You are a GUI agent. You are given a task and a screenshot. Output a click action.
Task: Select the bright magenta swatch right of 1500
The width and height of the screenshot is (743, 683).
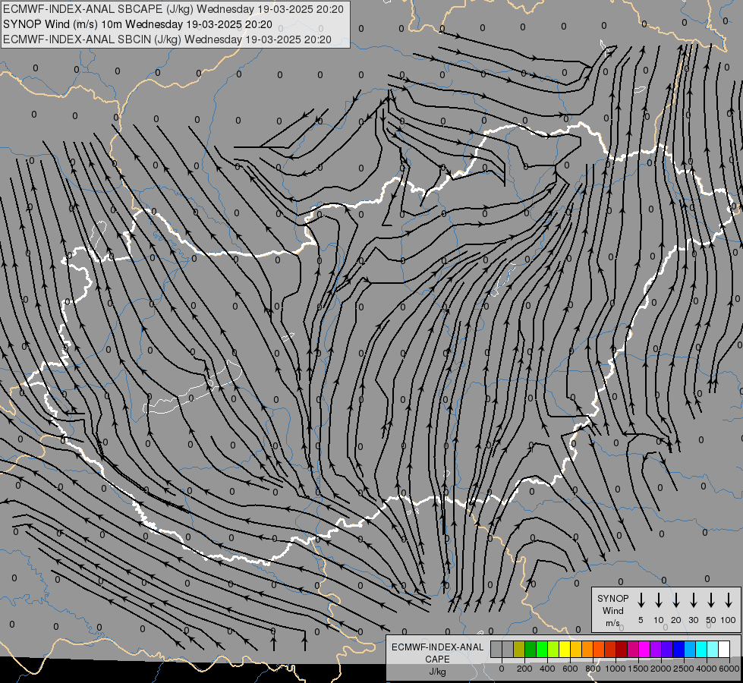[x=644, y=649]
